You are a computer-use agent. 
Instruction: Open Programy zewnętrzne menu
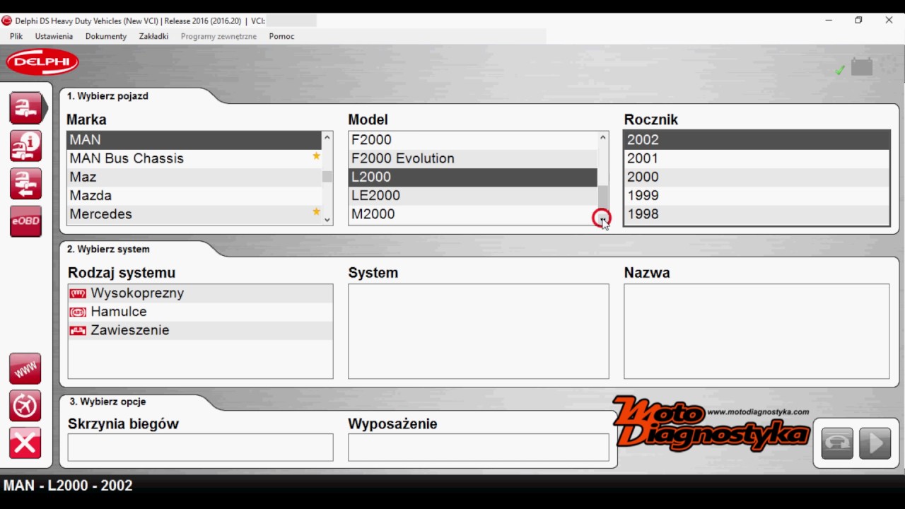(218, 36)
